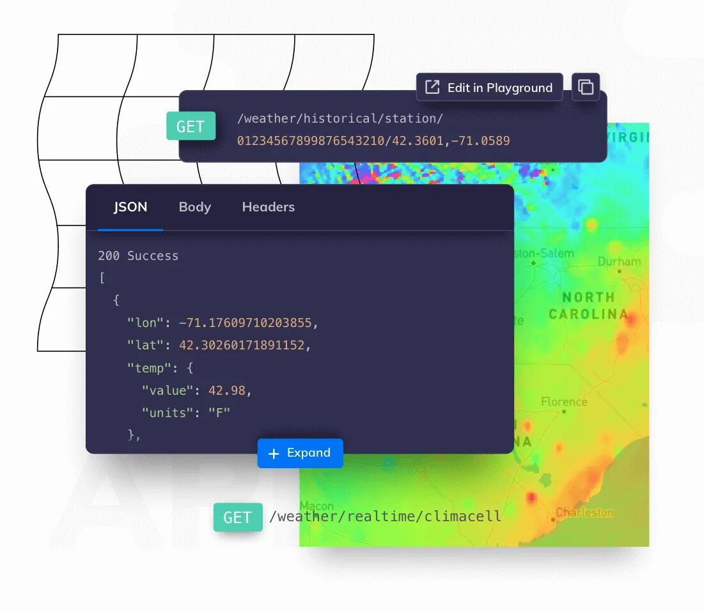Click the /weather/realtime/climacell endpoint text

point(385,516)
